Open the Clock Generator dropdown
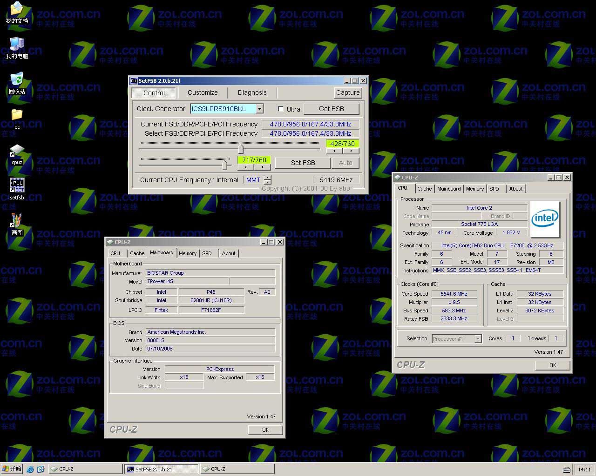 (260, 109)
